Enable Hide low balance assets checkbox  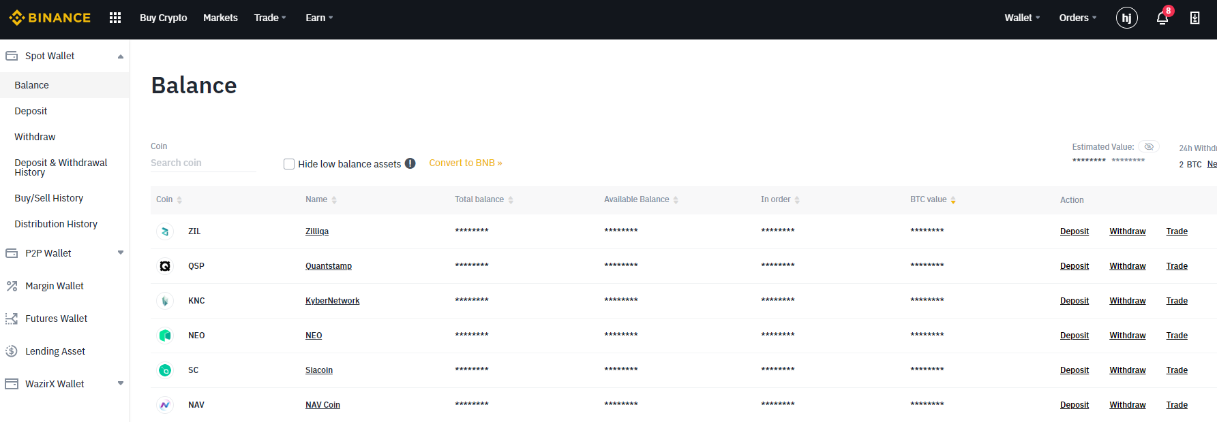(289, 164)
